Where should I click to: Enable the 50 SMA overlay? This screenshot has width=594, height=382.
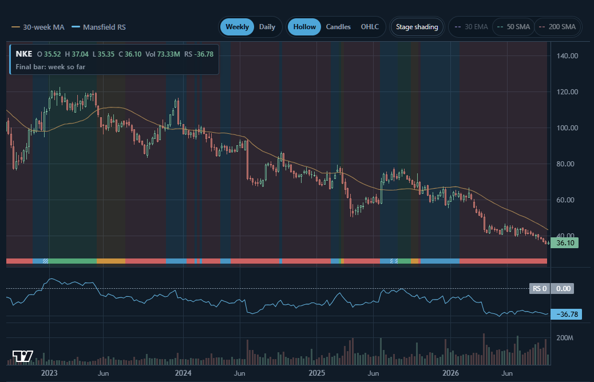pos(513,27)
